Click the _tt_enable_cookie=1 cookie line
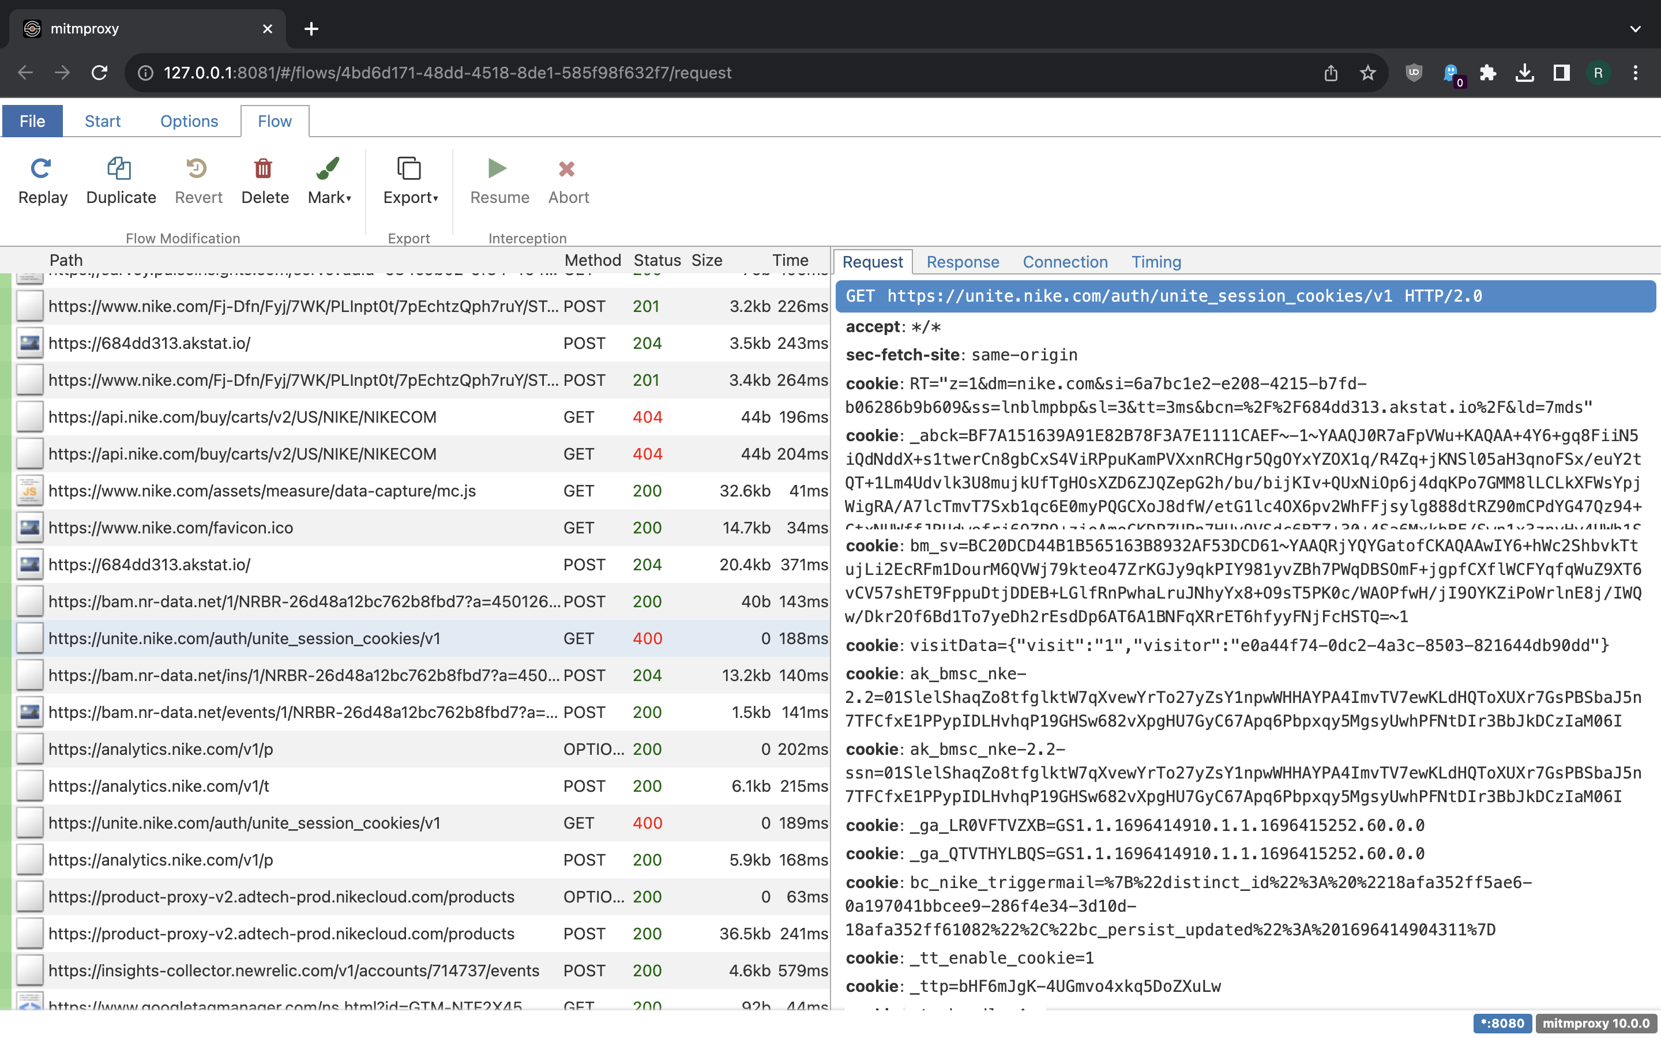The image size is (1661, 1038). pos(969,958)
